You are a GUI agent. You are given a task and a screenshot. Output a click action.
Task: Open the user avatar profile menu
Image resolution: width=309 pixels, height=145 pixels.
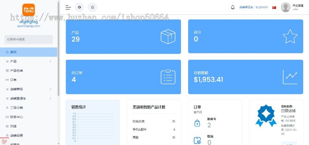(286, 7)
